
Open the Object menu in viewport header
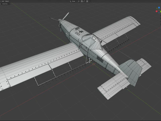[7, 1]
